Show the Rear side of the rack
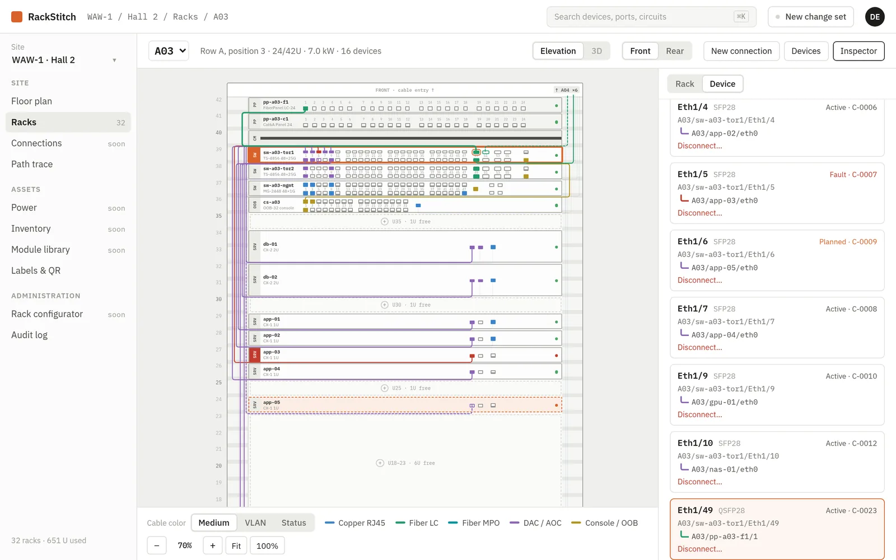 (x=675, y=51)
